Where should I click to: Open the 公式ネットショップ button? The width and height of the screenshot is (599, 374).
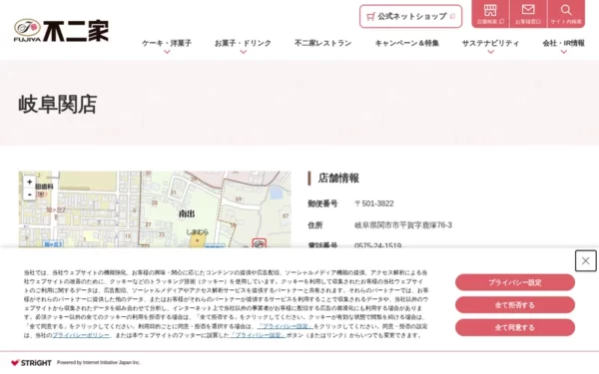410,16
